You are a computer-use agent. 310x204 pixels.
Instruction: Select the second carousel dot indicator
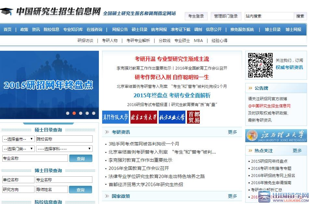[x=74, y=113]
